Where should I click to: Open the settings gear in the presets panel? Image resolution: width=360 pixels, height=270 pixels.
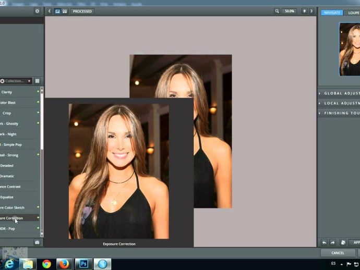coord(37,11)
